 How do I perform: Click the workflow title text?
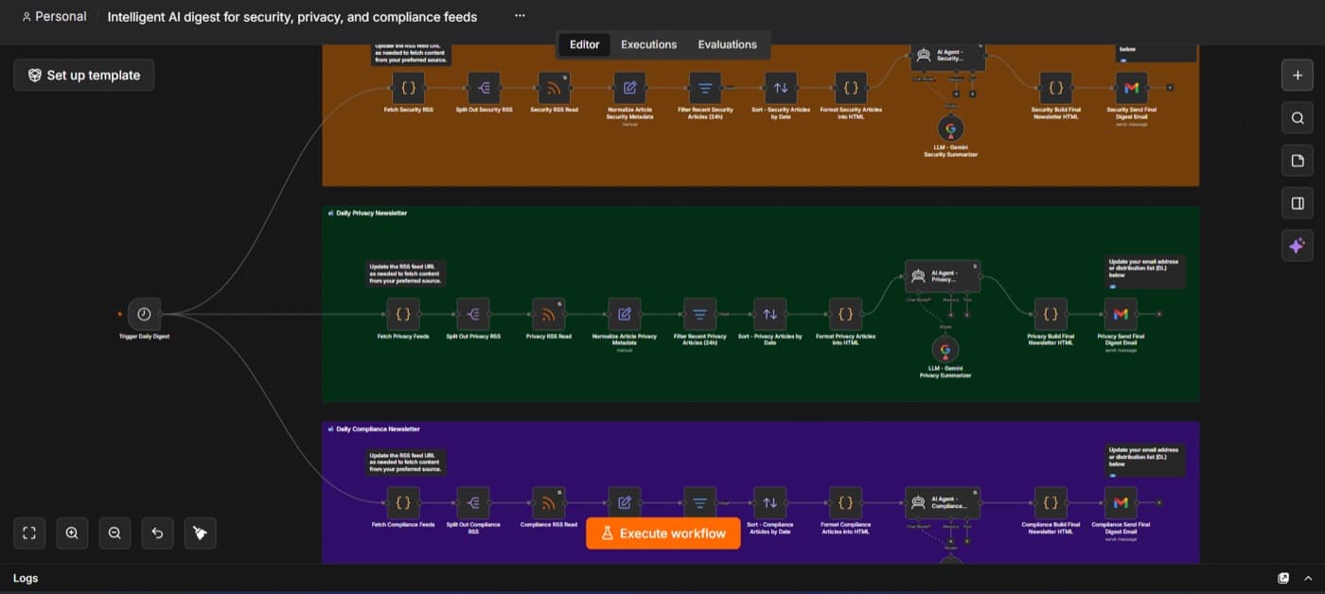[292, 16]
